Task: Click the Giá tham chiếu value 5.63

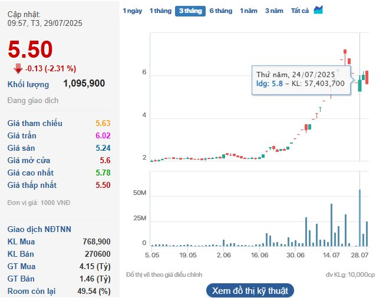Action: tap(103, 123)
